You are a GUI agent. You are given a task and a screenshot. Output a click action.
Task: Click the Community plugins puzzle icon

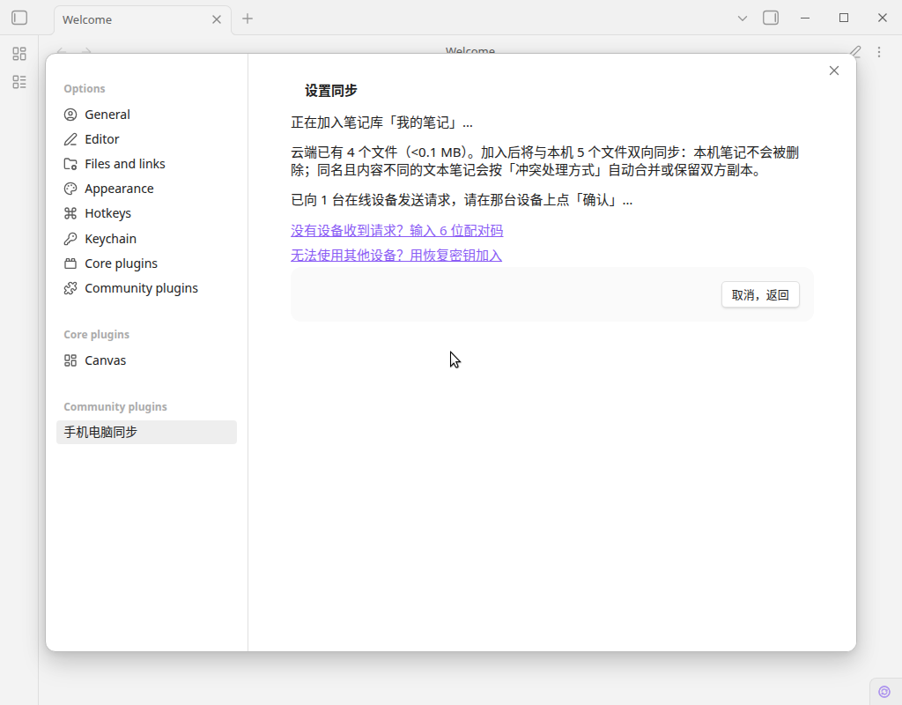(x=70, y=288)
